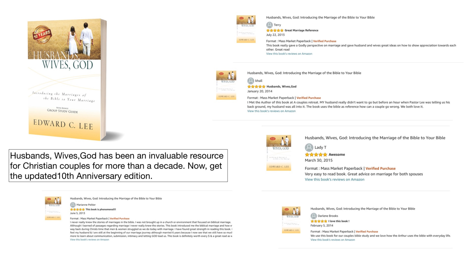
Task: Open Amazon reviews link under khall's review
Action: click(x=271, y=111)
